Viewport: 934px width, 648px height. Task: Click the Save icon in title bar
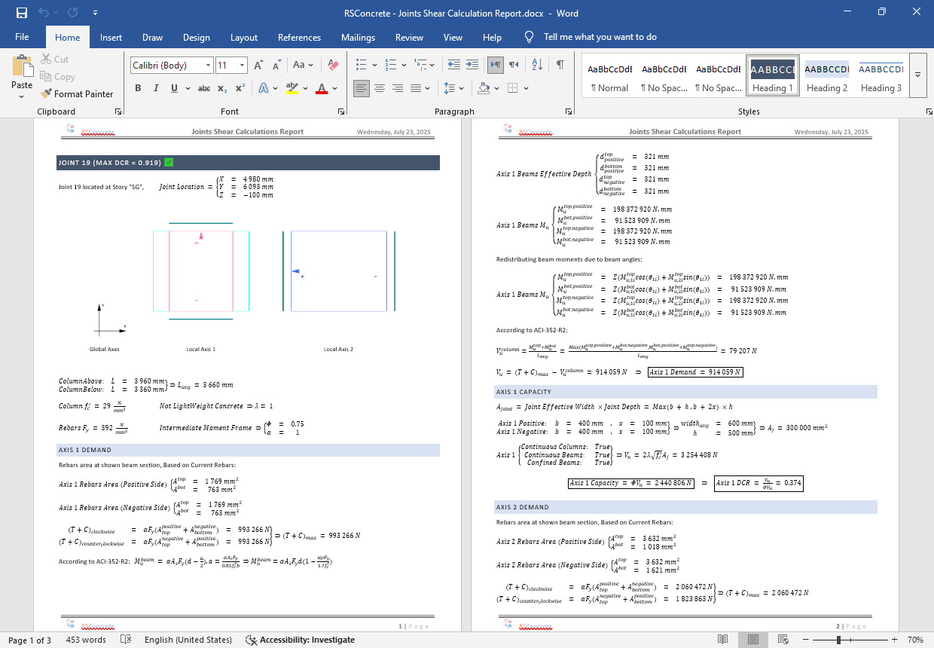pos(22,13)
